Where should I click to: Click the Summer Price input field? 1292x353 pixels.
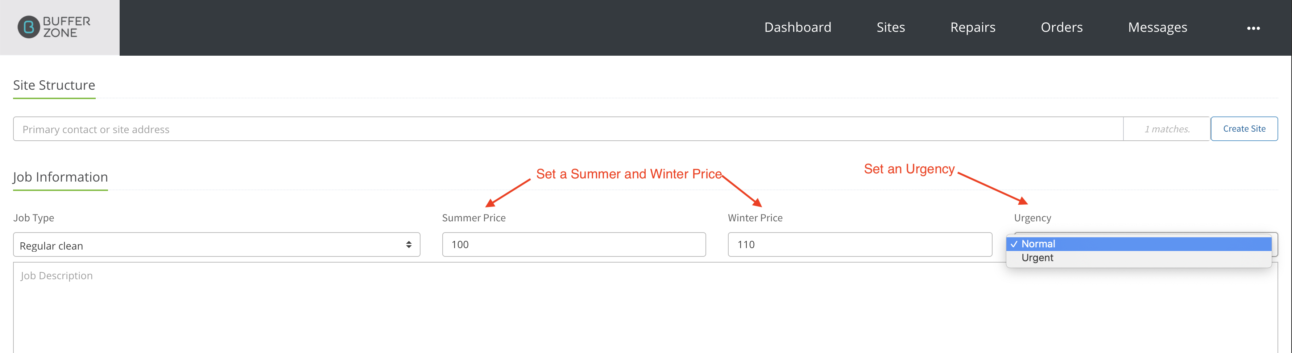click(574, 244)
